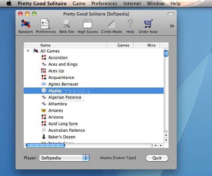212x176 pixels.
Task: Select "Alhambra" in the games list
Action: 58,104
